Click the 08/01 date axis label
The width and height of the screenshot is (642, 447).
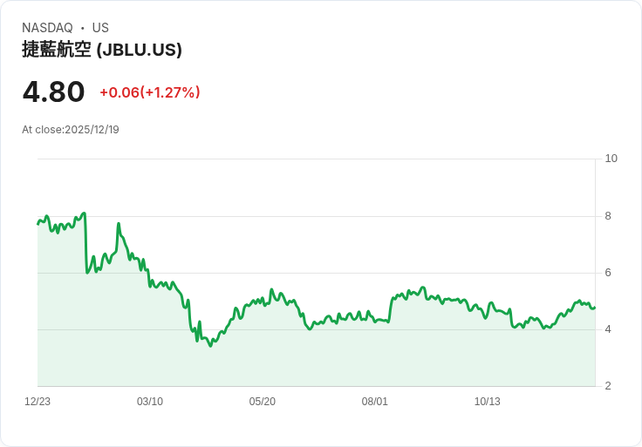(x=374, y=402)
